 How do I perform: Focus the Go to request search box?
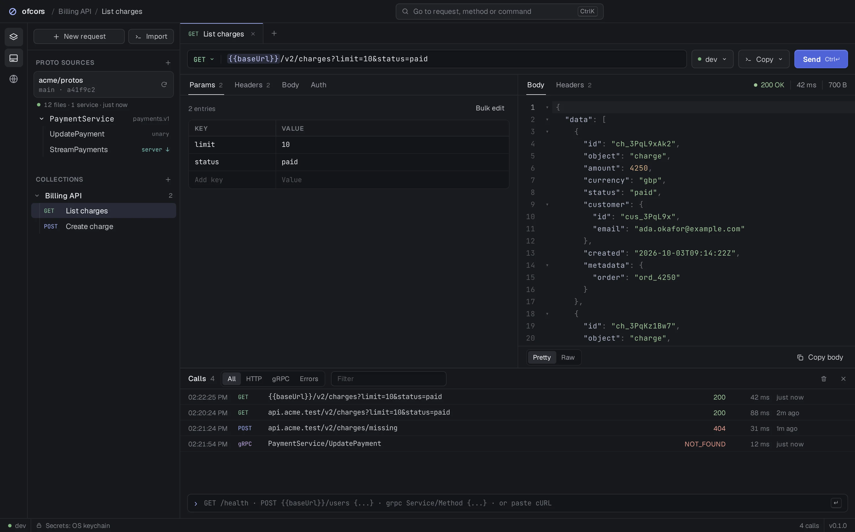coord(499,11)
